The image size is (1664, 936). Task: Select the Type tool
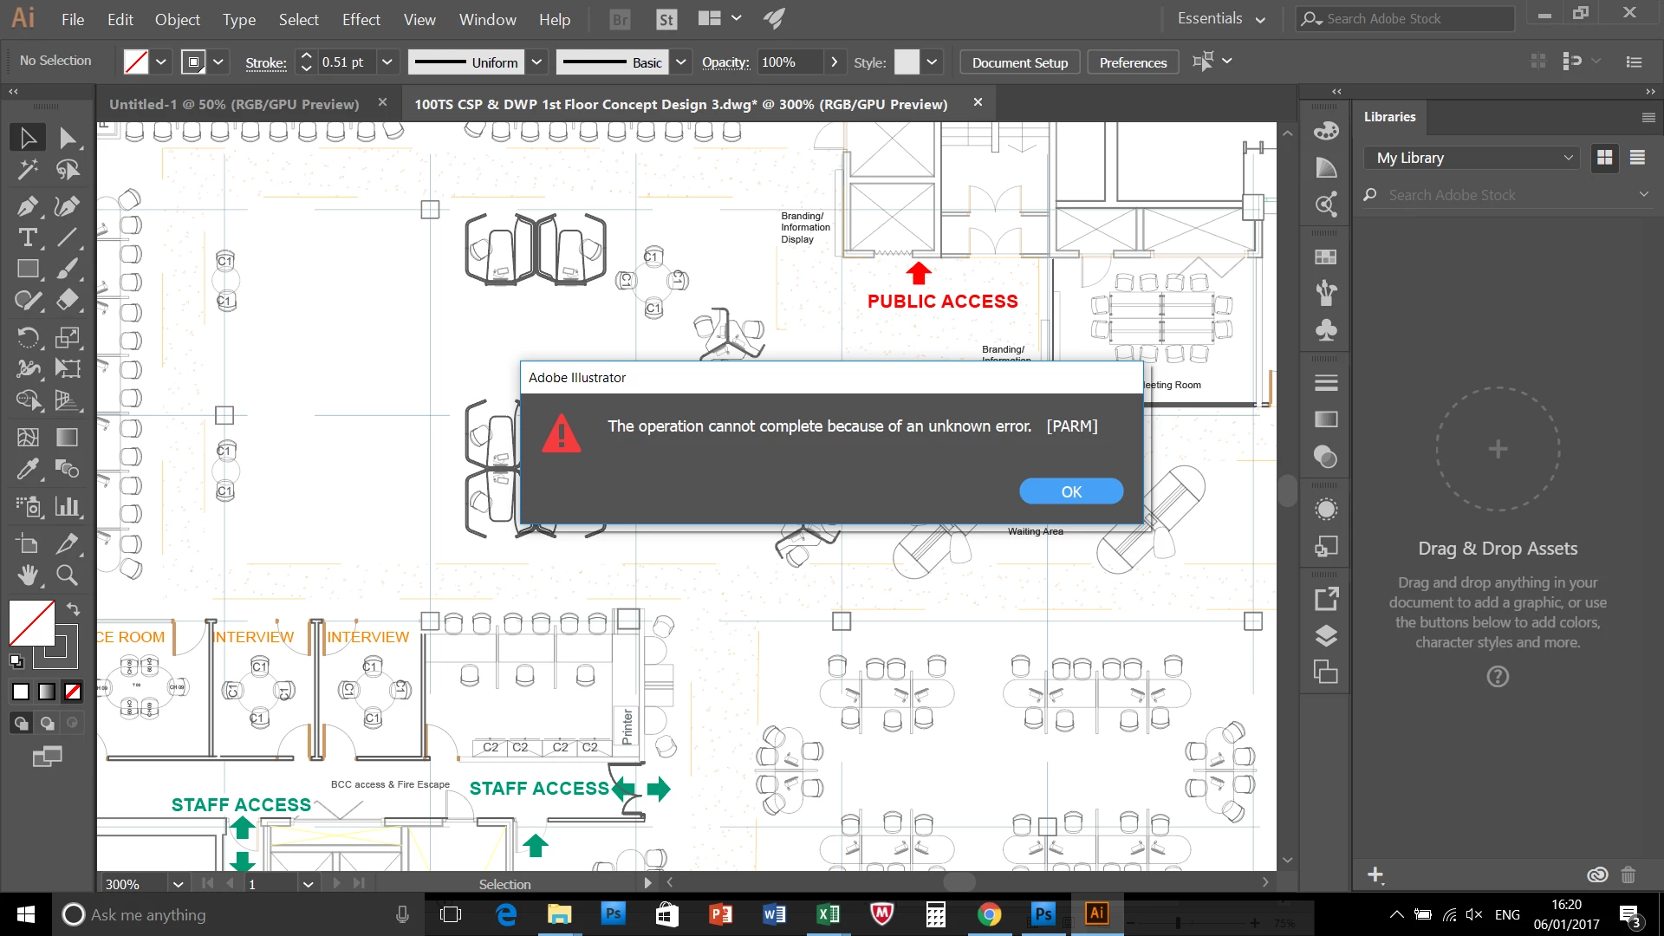27,237
